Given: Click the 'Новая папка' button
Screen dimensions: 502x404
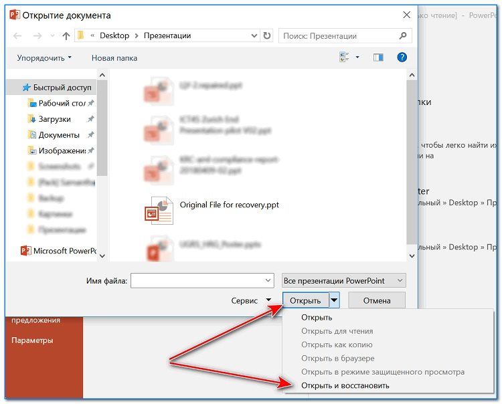Looking at the screenshot, I should [x=114, y=58].
